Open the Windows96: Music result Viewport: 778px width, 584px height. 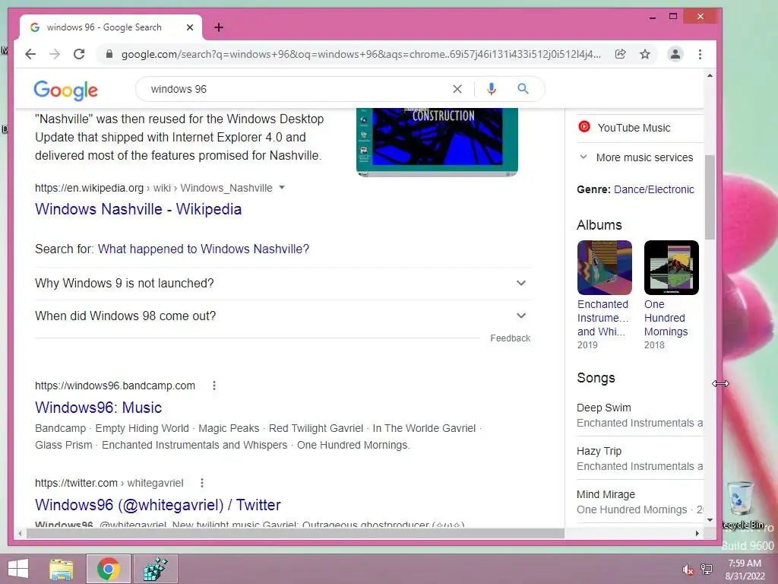pyautogui.click(x=98, y=408)
